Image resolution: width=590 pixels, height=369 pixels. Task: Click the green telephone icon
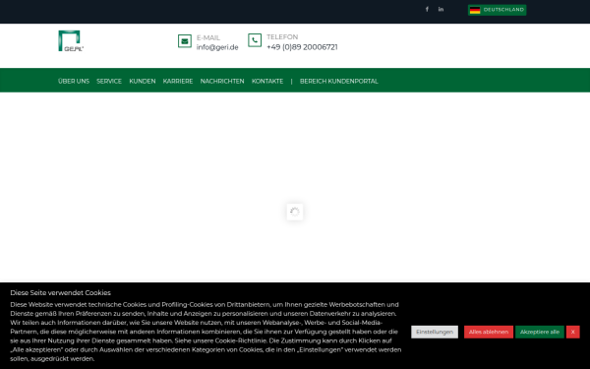point(255,40)
